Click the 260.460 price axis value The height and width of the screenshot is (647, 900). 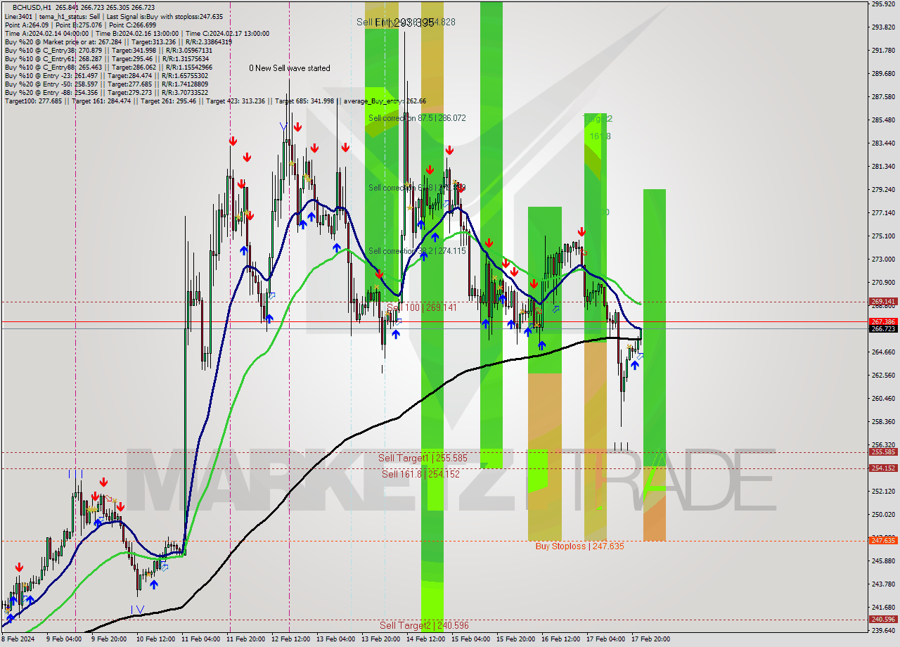(x=883, y=399)
